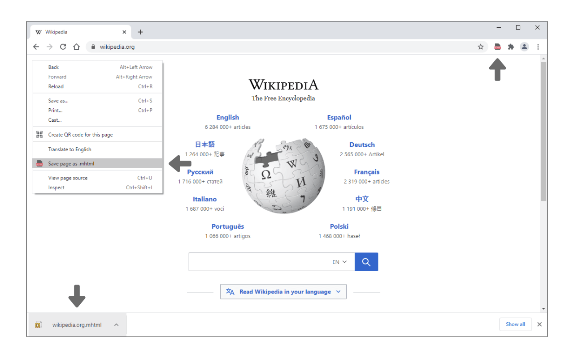The width and height of the screenshot is (574, 358).
Task: Open the wikipedia.org.mhtml downloaded file
Action: point(77,325)
